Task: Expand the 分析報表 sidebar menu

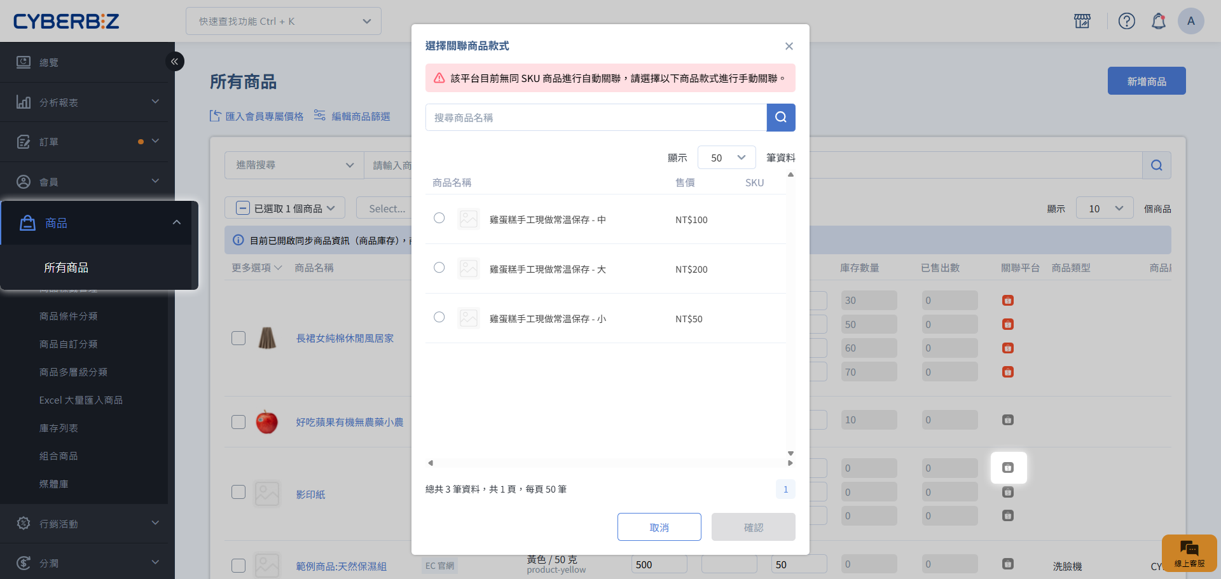Action: coord(87,102)
